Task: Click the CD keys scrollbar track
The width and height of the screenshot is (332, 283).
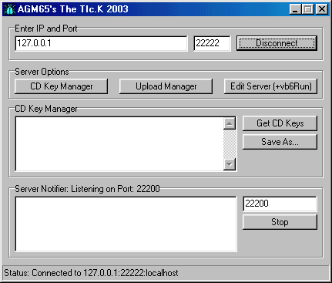Action: [230, 144]
